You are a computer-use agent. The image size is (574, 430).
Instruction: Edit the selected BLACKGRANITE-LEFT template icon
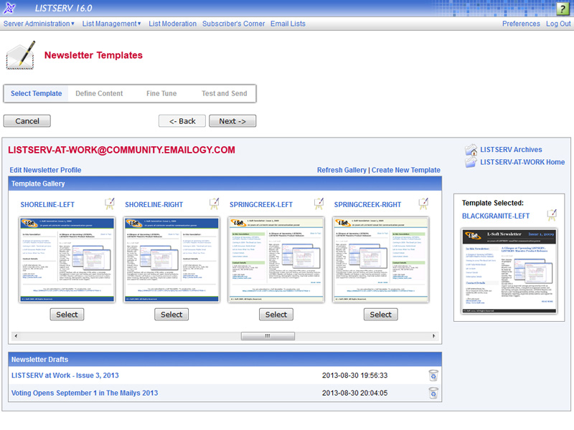552,216
